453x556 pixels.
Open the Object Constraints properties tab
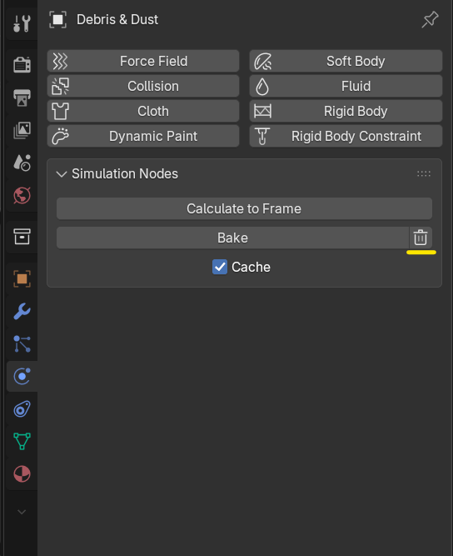click(22, 409)
